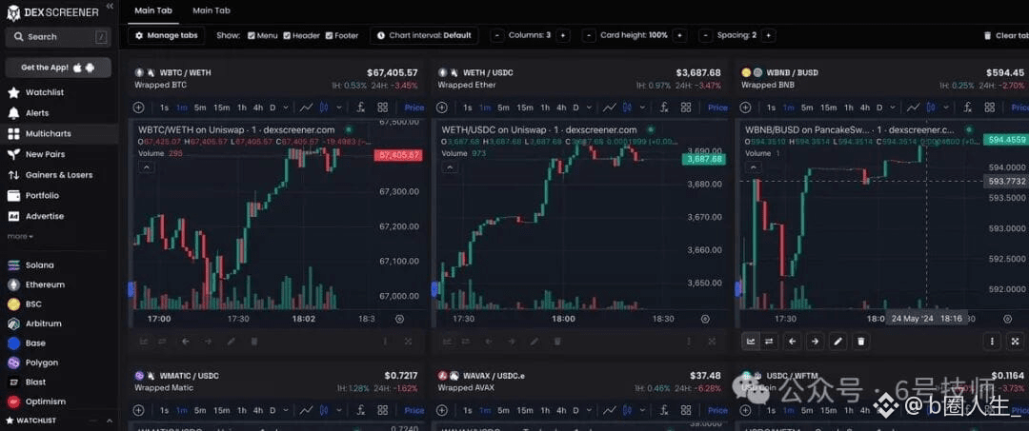The image size is (1029, 431).
Task: Expand the bottom WATCHLIST panel chevron
Action: tap(109, 421)
